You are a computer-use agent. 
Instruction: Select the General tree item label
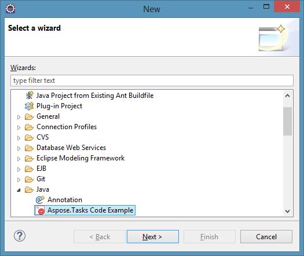click(48, 116)
